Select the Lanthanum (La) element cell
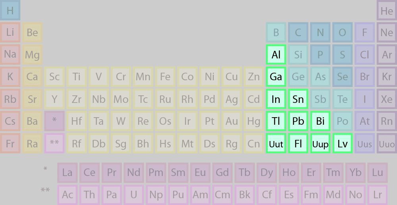 [x=67, y=172]
